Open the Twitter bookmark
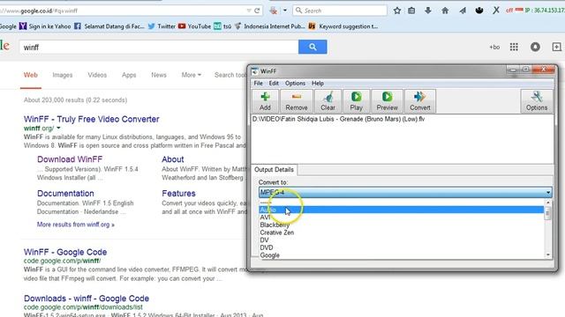Viewport: 565px width, 317px height. point(162,26)
